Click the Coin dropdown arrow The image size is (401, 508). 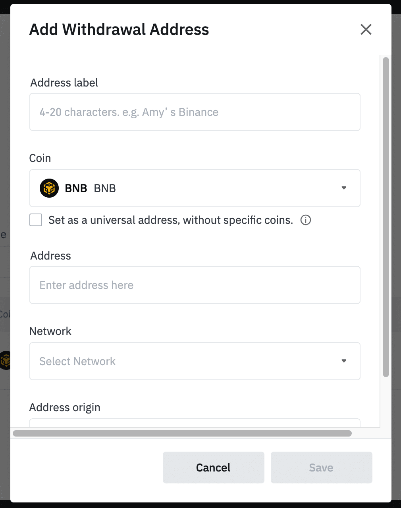coord(344,188)
